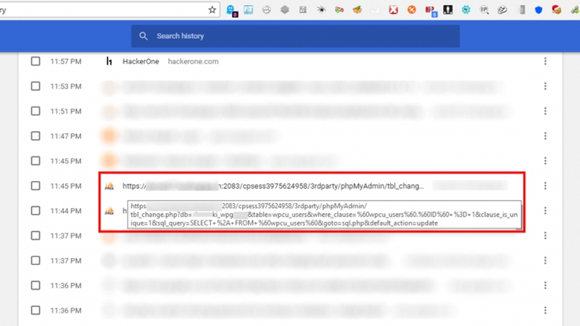Open the red IP flag extension with blue badge
Viewport: 580px width, 326px height.
[431, 11]
